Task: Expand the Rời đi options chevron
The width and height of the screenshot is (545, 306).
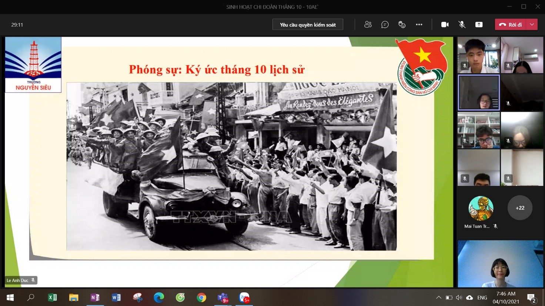Action: (x=532, y=24)
